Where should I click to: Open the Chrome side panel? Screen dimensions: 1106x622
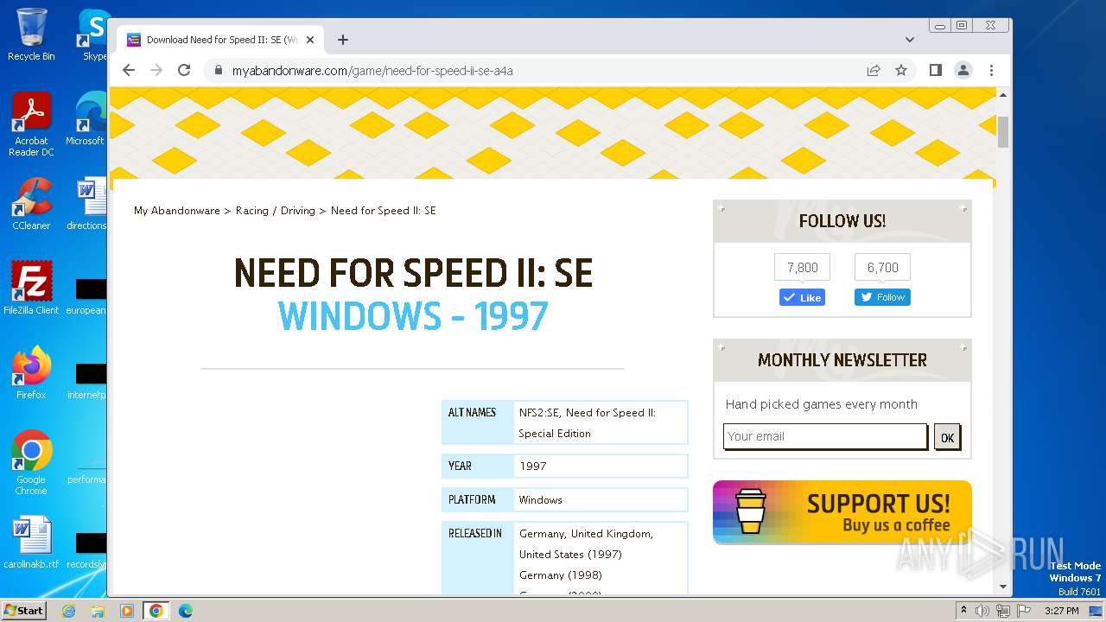(935, 70)
